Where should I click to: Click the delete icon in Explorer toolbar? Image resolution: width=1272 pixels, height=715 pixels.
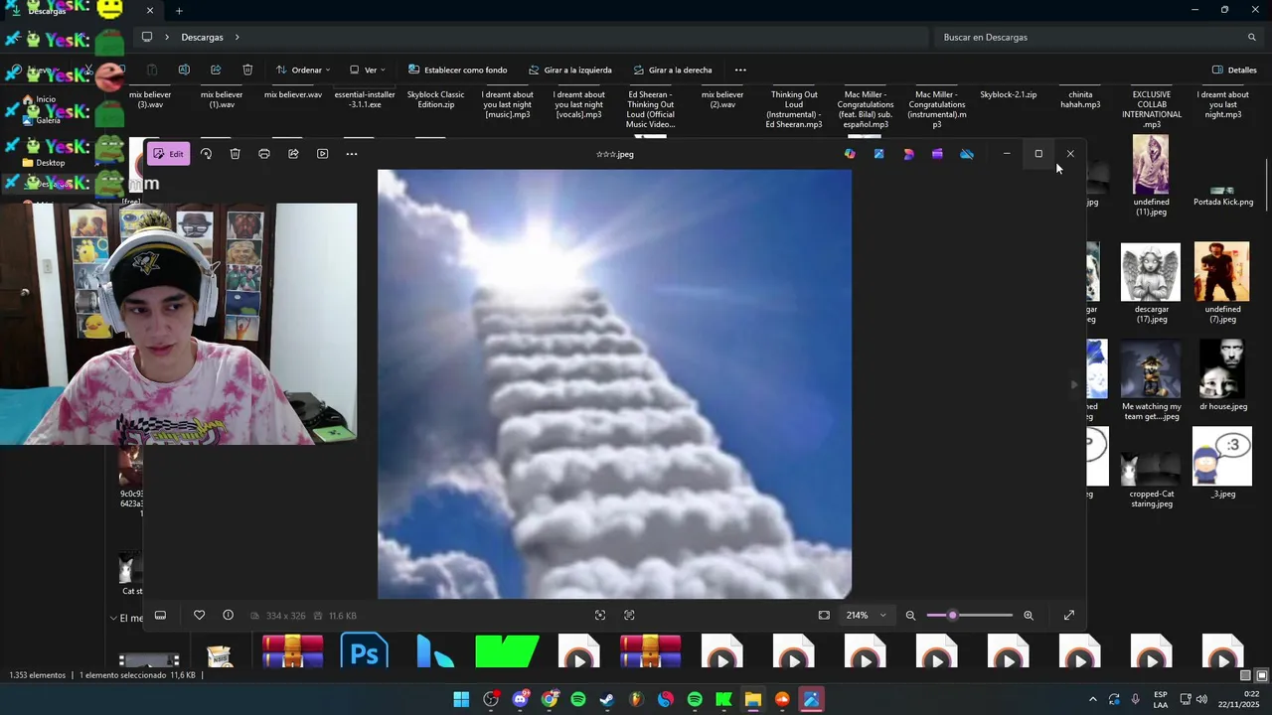(247, 70)
